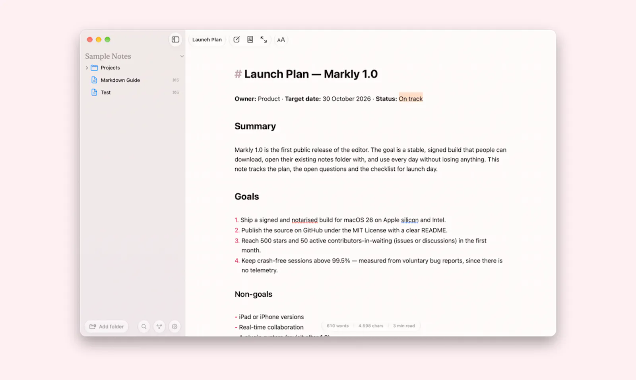Viewport: 636px width, 380px height.
Task: Click the Real-time collaboration list item
Action: click(x=271, y=327)
